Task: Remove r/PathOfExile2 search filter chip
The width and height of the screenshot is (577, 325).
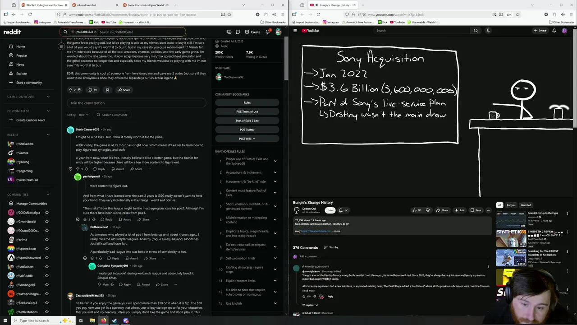Action: tap(95, 32)
